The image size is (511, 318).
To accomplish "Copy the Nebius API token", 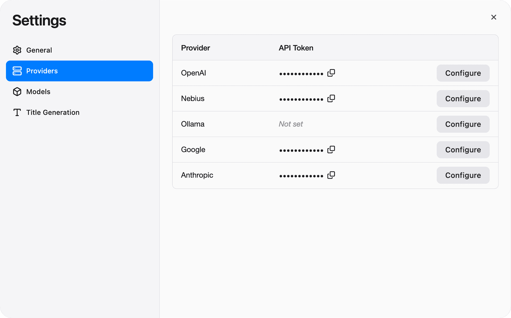I will [x=331, y=98].
